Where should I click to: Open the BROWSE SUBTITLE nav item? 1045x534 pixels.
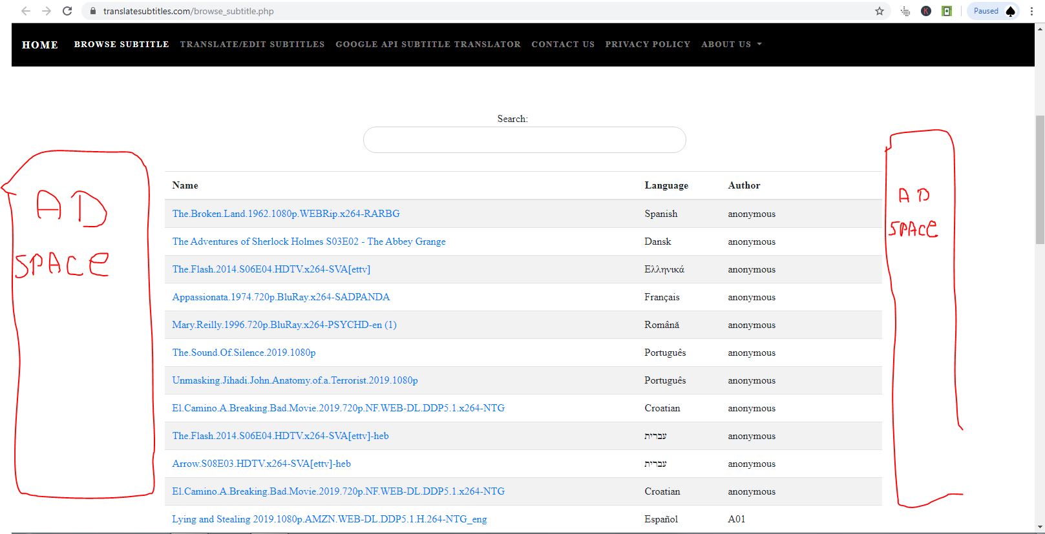[x=121, y=45]
